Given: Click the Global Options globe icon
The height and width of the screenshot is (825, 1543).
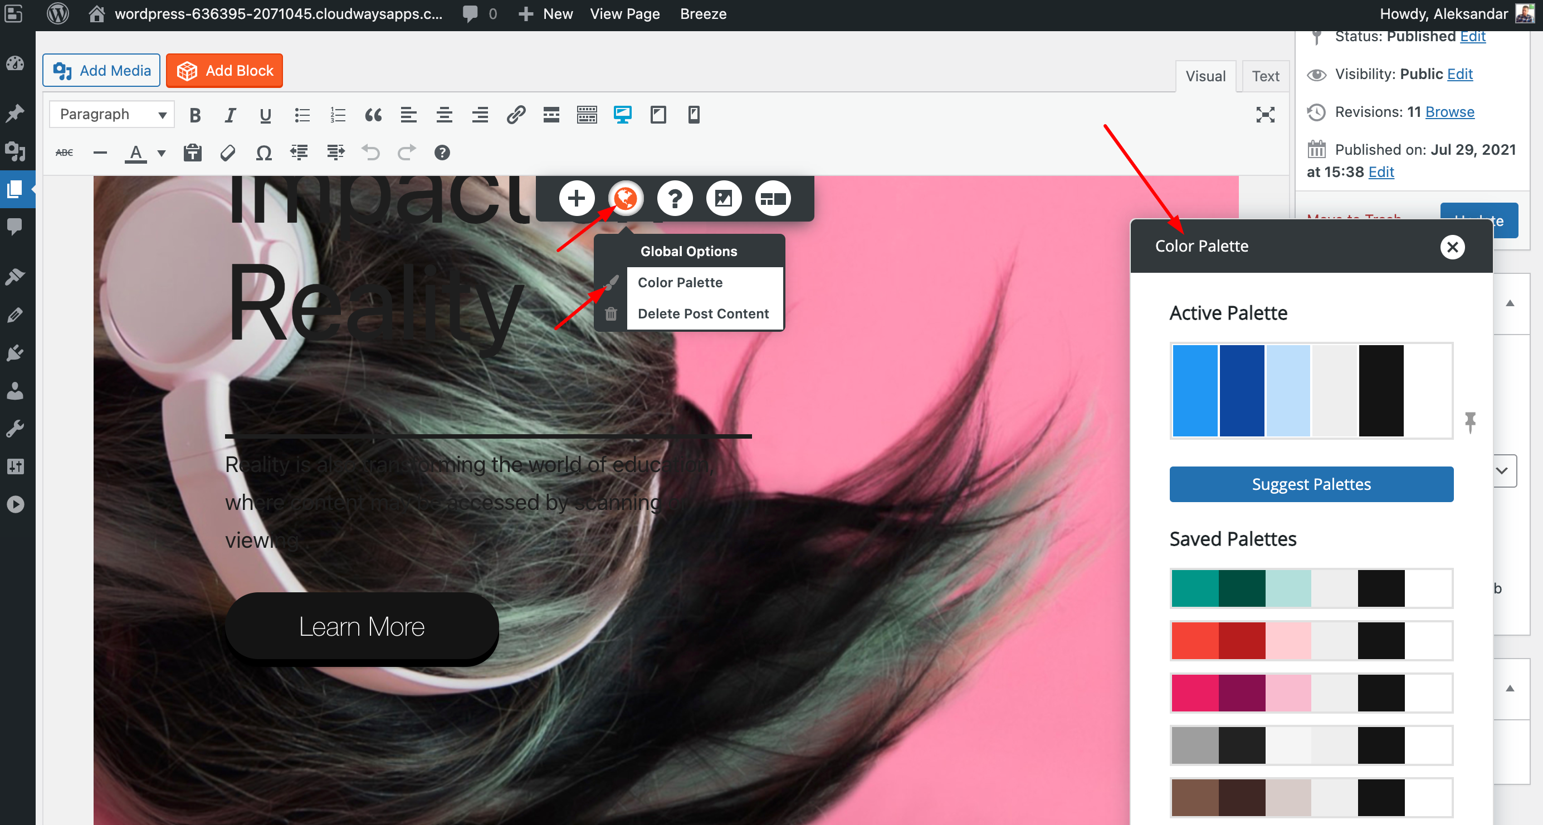Looking at the screenshot, I should click(x=626, y=198).
